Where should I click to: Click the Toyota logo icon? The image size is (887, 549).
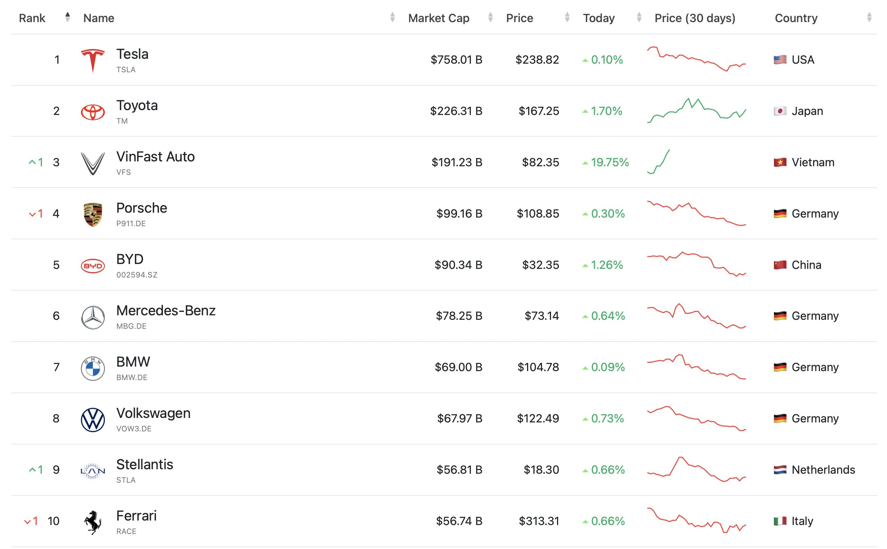tap(93, 112)
